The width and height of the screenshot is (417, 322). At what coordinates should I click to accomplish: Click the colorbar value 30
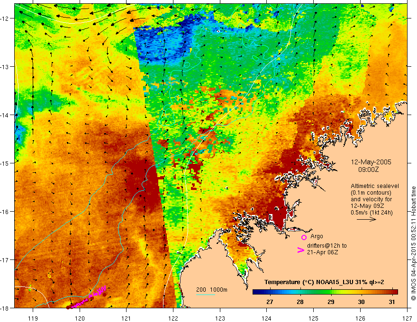[361, 302]
